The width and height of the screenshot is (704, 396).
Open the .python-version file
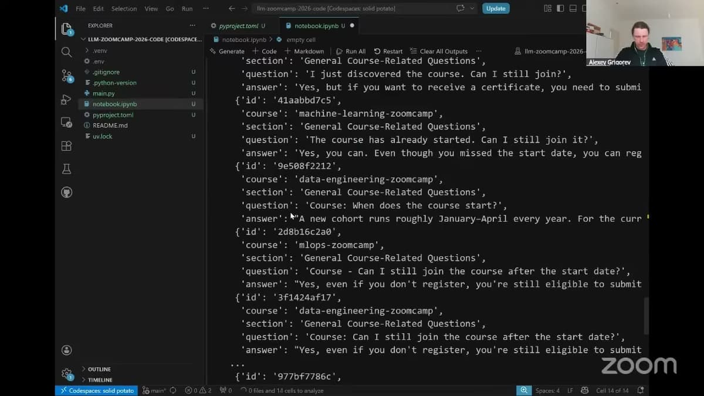(x=140, y=83)
